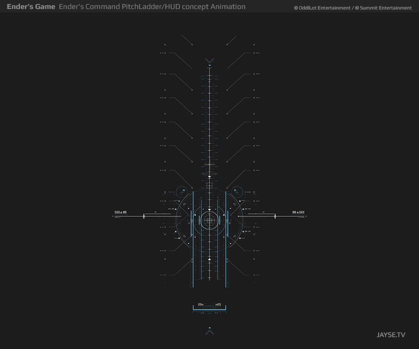419x349 pixels.
Task: Click the white down triangle just above the central reticle
Action: pos(209,210)
